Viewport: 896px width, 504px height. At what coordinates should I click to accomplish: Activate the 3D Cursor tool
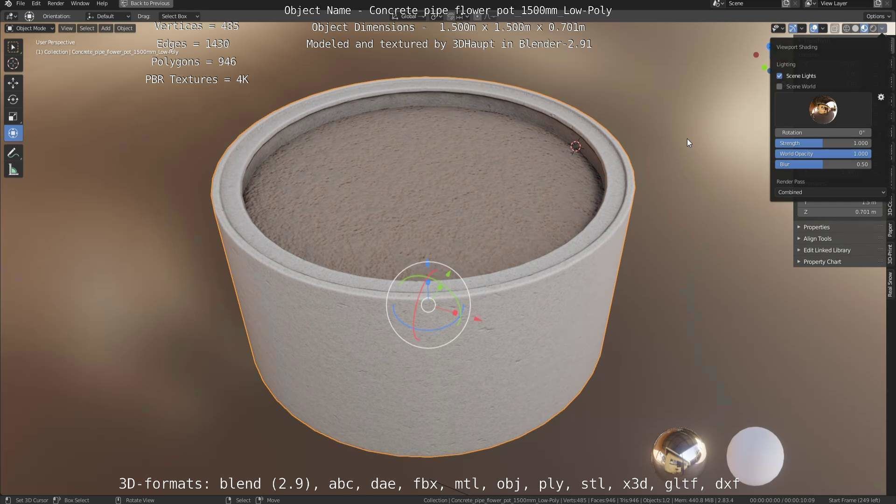click(x=13, y=63)
